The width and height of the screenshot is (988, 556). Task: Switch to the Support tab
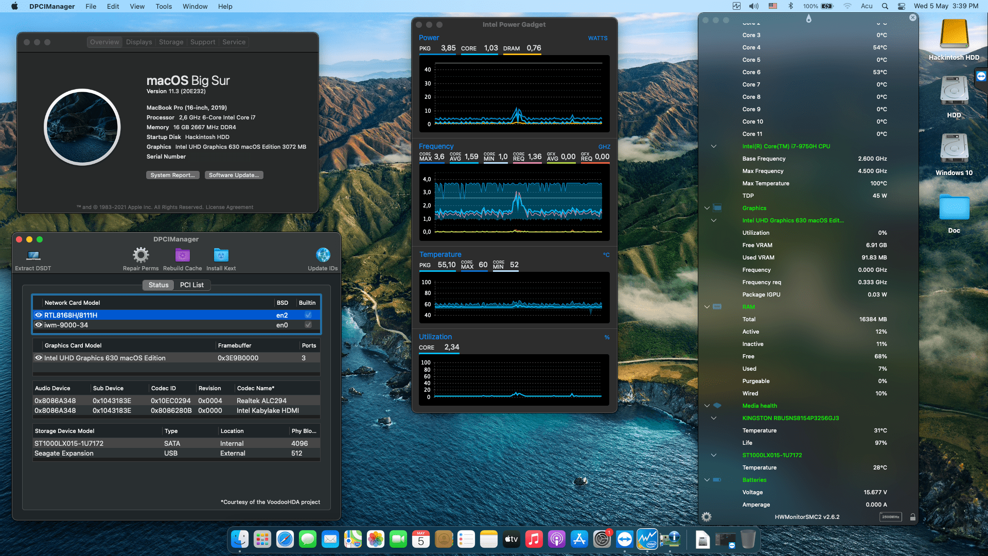(x=203, y=42)
